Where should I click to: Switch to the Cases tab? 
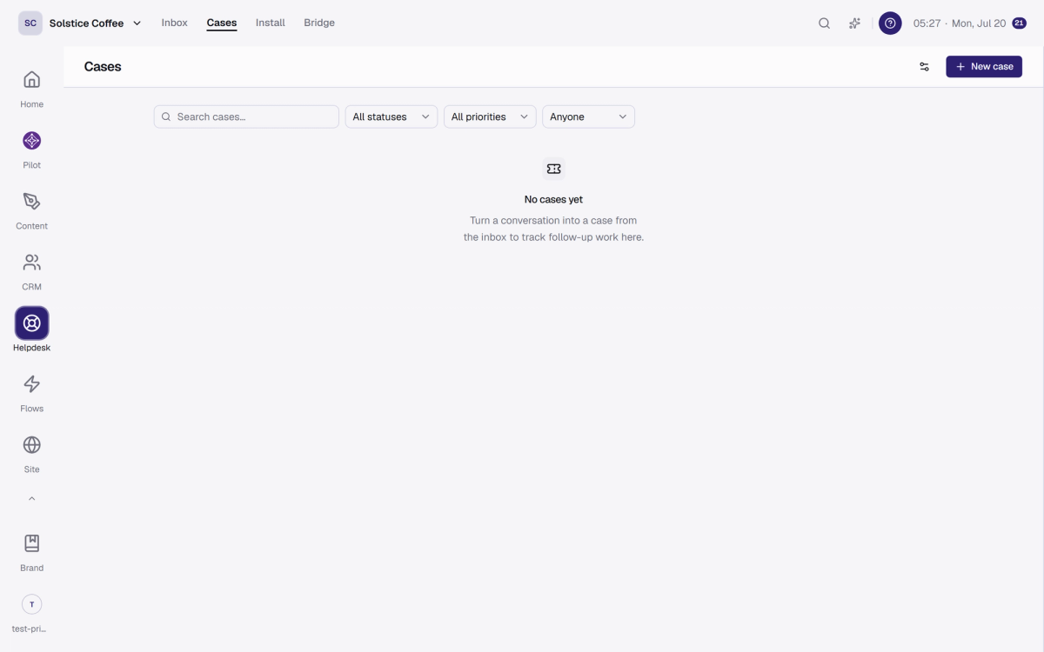click(x=222, y=23)
